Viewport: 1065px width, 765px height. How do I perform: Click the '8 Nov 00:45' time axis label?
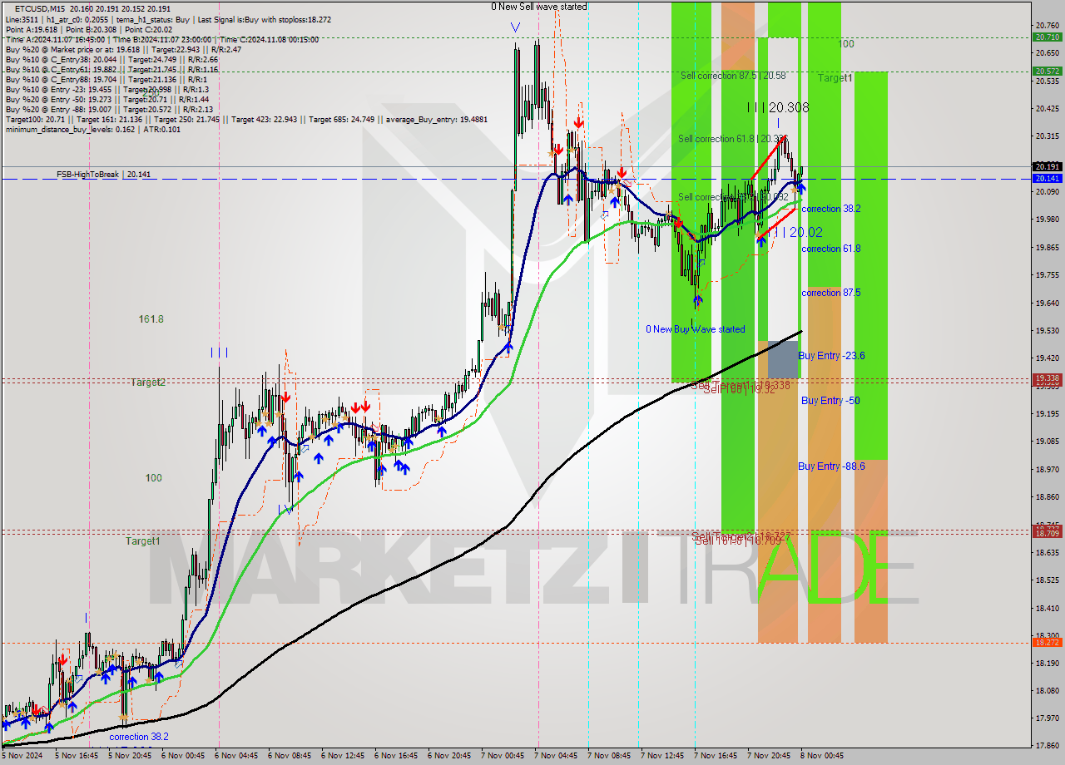pyautogui.click(x=822, y=756)
